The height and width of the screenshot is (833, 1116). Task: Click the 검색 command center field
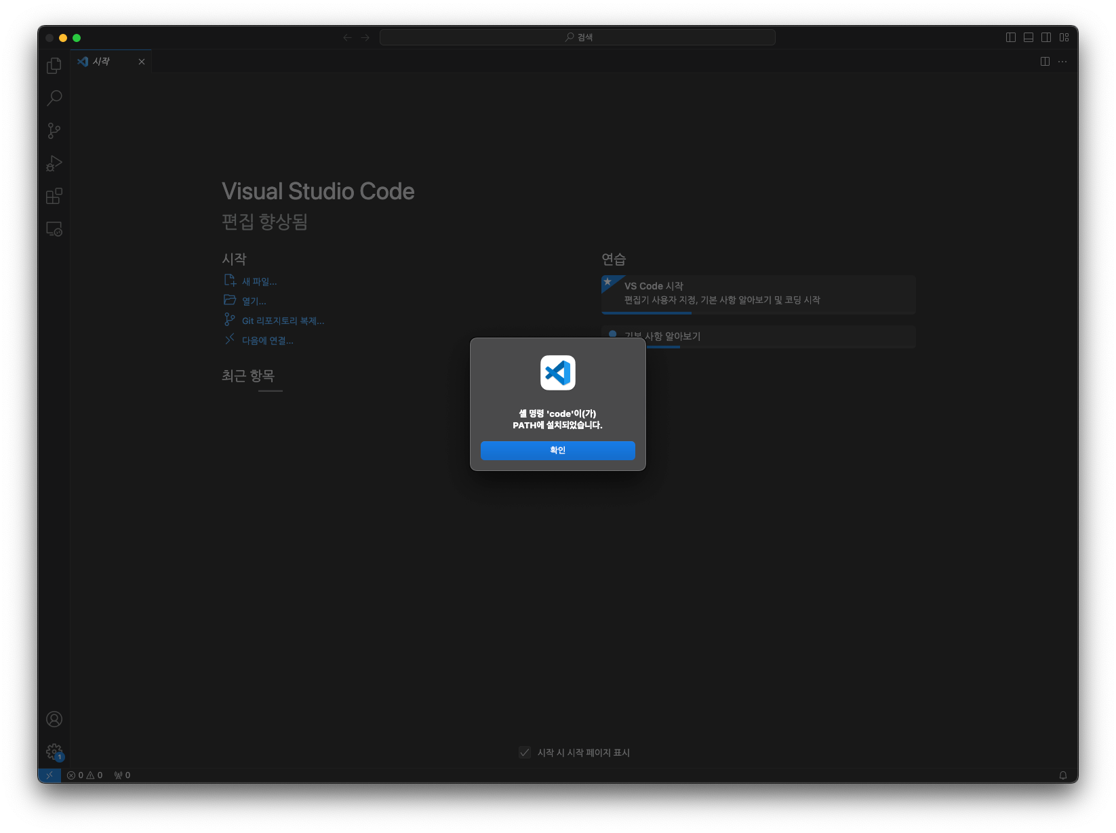(x=578, y=37)
